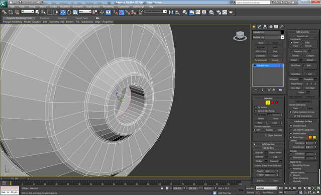Toggle the Preserve UVs checkbox
This screenshot has height=195, width=321.
point(292,51)
